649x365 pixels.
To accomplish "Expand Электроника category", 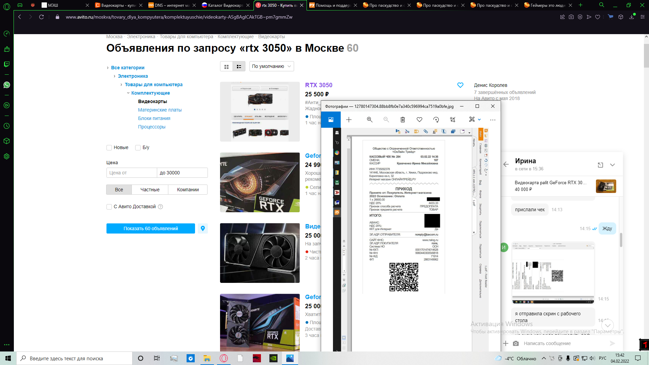I will pyautogui.click(x=115, y=76).
